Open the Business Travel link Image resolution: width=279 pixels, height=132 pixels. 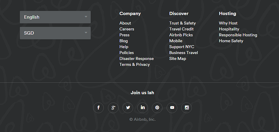click(183, 52)
